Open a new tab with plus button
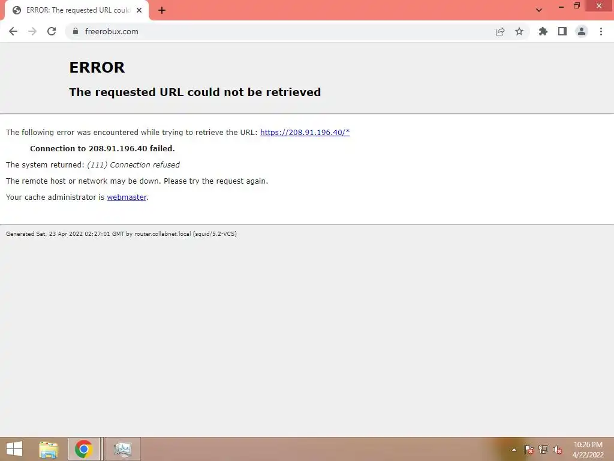614x461 pixels. click(x=162, y=10)
